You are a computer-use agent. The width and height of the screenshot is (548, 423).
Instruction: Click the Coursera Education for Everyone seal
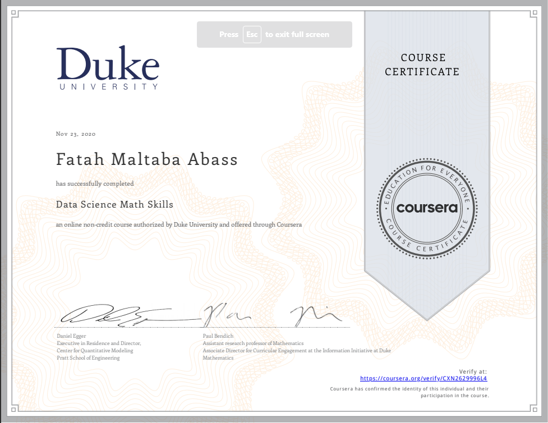pyautogui.click(x=427, y=209)
